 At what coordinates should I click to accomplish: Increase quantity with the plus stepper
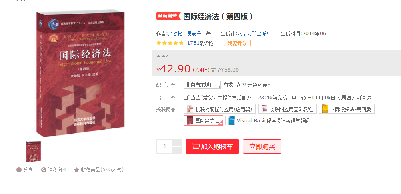coord(177,143)
